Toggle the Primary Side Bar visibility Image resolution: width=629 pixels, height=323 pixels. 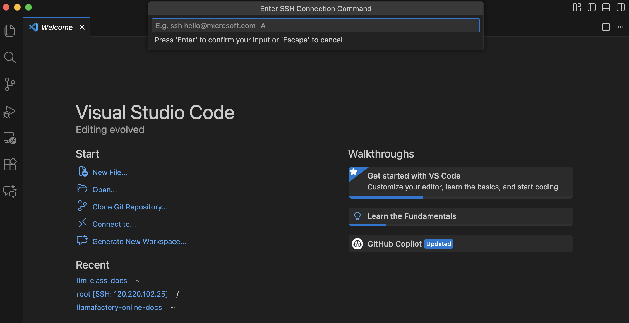click(x=591, y=7)
